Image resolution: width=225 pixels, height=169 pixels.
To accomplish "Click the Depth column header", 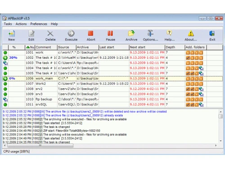I will click(175, 47).
